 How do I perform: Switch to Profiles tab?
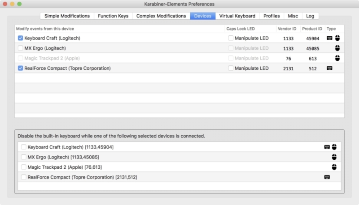(x=271, y=16)
